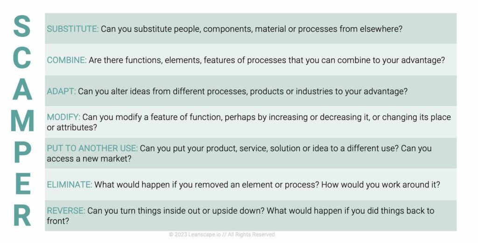Select the large letter P
Screen dimensions: 478x243
(22, 152)
